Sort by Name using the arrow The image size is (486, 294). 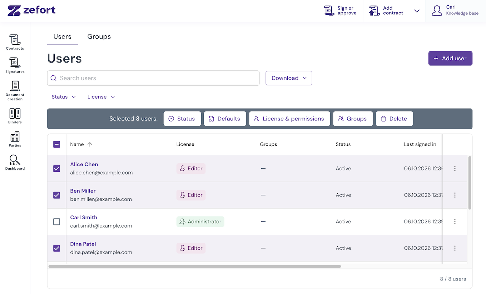(90, 144)
